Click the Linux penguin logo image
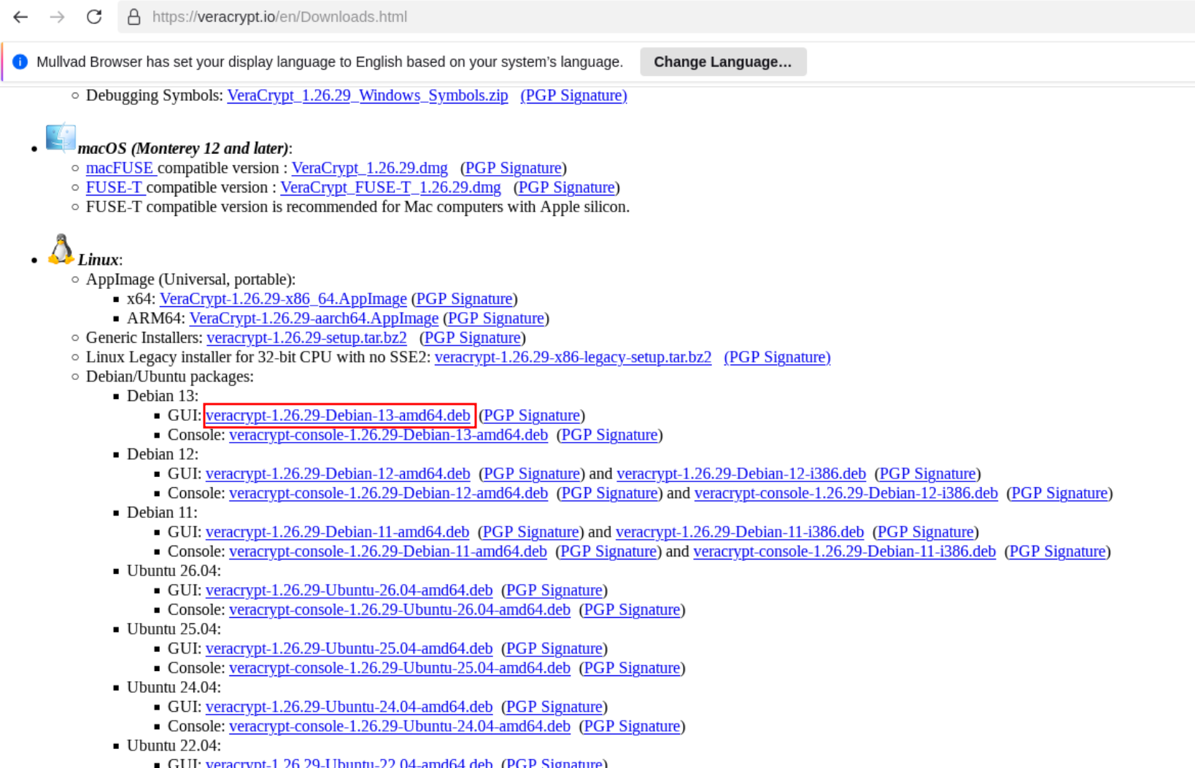Screen dimensions: 1195x768 pos(61,249)
